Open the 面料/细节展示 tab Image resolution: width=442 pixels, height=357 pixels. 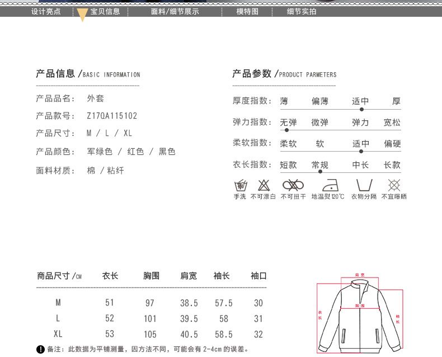tap(175, 11)
